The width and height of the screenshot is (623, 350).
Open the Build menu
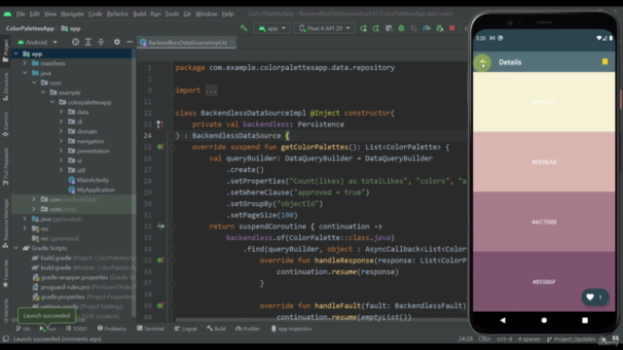(x=139, y=14)
